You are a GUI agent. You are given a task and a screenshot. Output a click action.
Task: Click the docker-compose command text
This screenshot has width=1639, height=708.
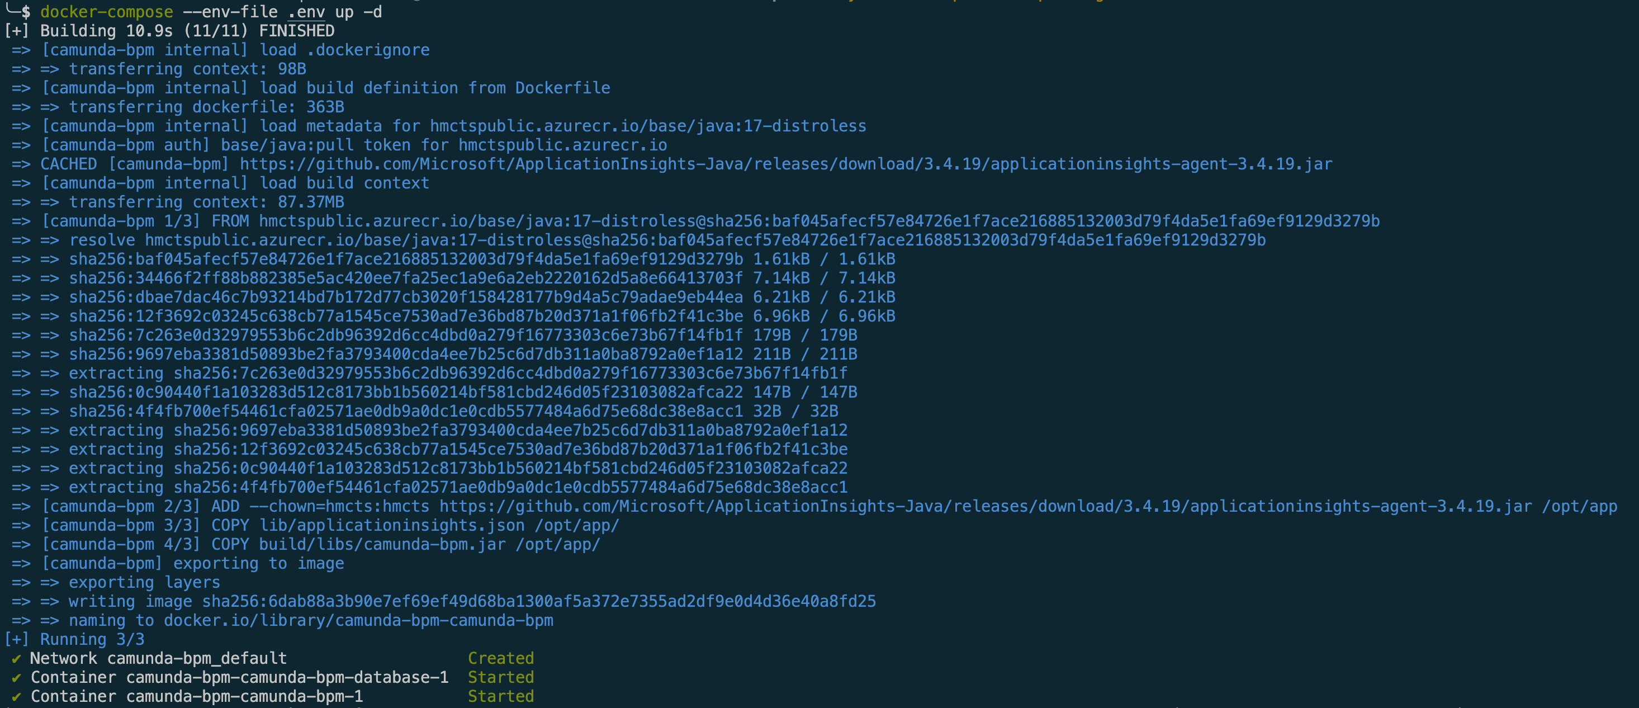click(106, 12)
